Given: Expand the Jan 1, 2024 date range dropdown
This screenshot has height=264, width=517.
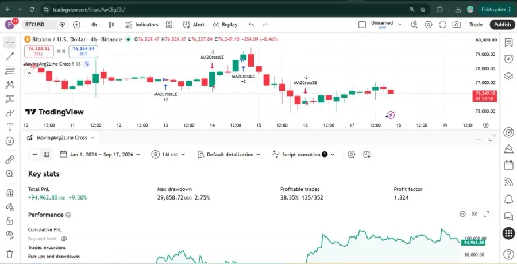Looking at the screenshot, I should [x=100, y=155].
